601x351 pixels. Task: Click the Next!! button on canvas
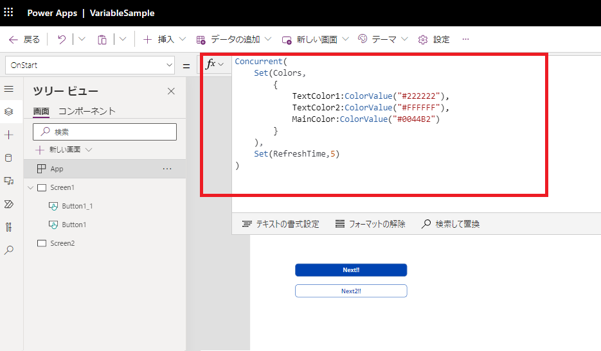(x=351, y=270)
